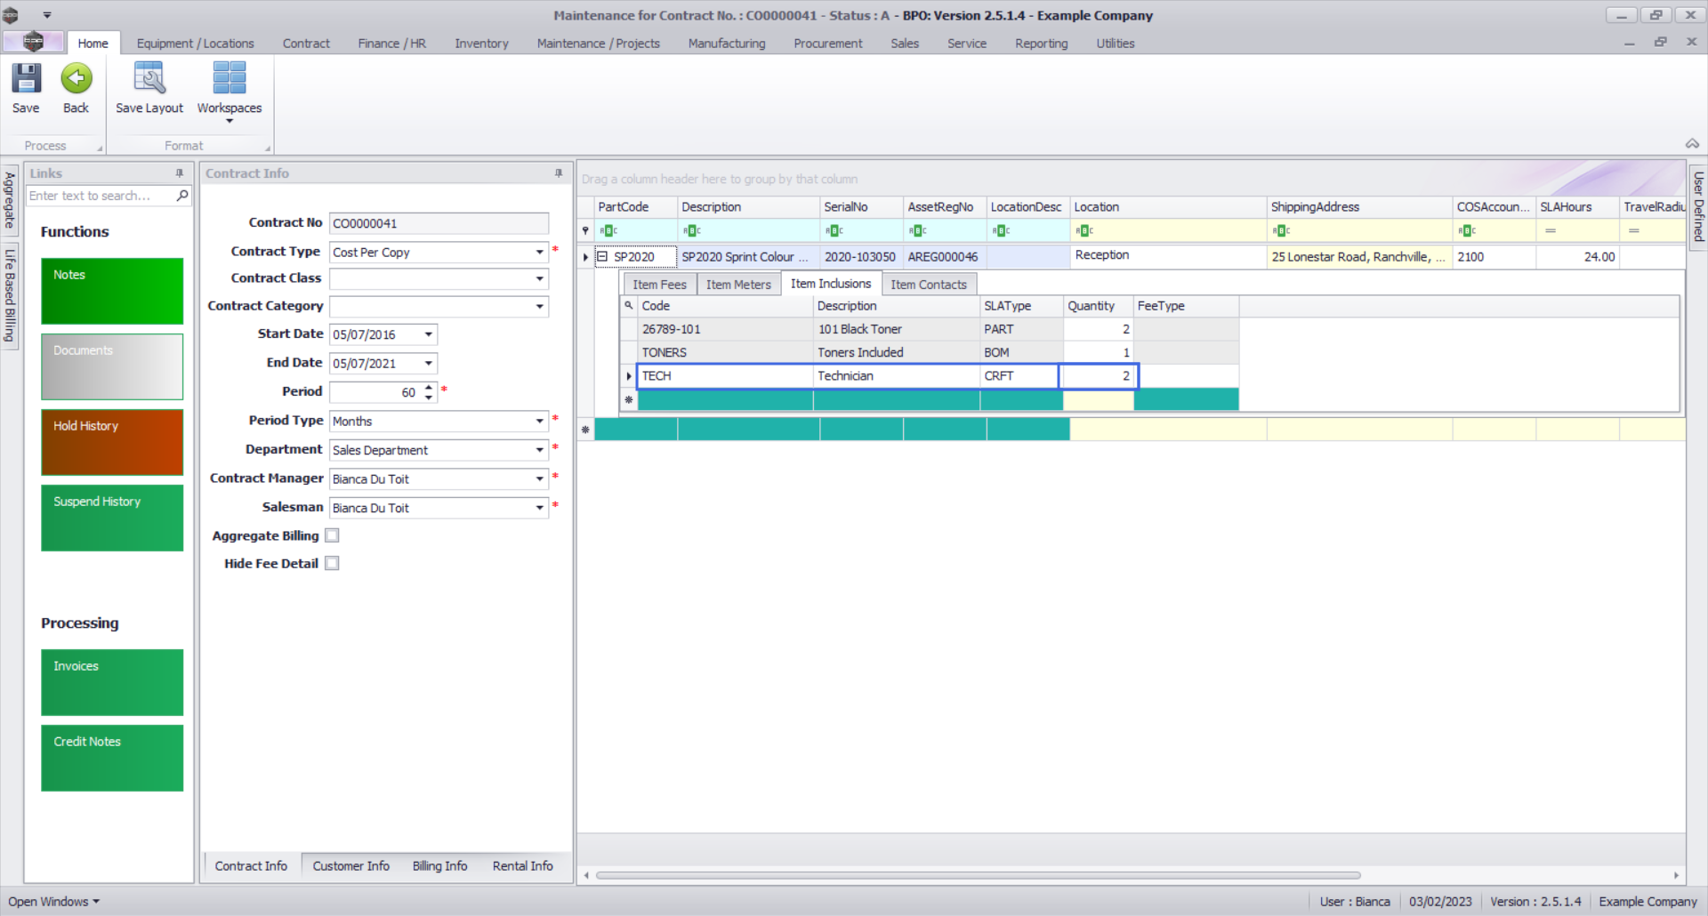
Task: Pin the Links panel
Action: pyautogui.click(x=180, y=173)
